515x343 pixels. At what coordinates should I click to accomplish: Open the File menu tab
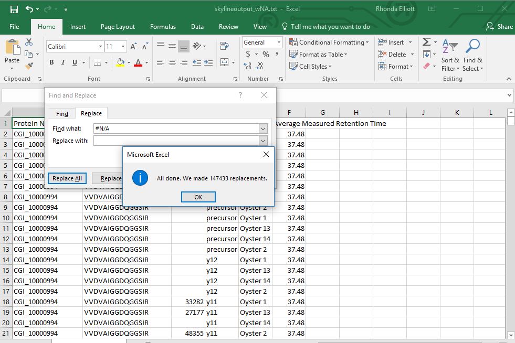(x=14, y=27)
